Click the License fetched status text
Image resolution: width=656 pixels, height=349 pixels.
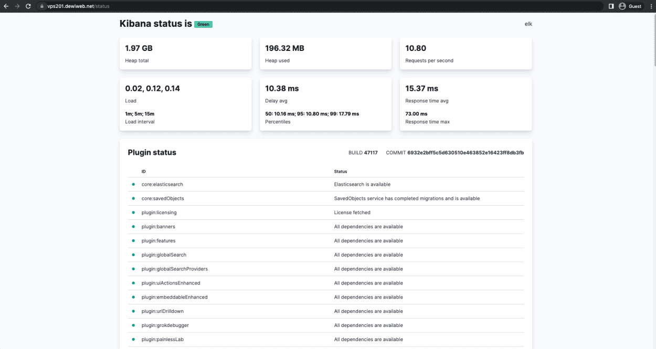click(x=352, y=213)
